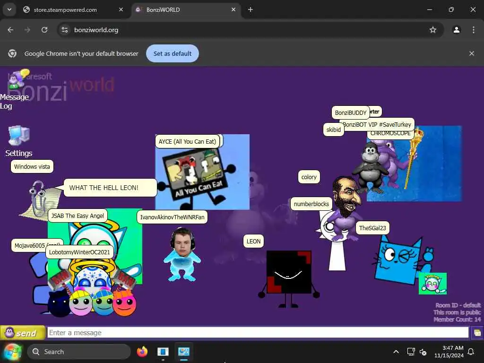The width and height of the screenshot is (484, 363).
Task: Open the Windows Start menu
Action: click(12, 352)
